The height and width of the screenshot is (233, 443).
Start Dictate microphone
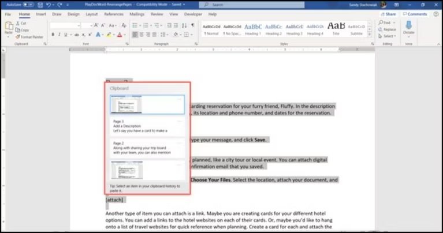(x=408, y=28)
